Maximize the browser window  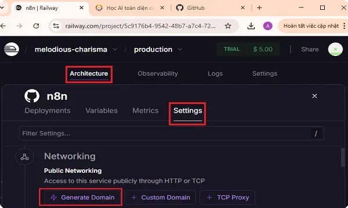(x=322, y=8)
